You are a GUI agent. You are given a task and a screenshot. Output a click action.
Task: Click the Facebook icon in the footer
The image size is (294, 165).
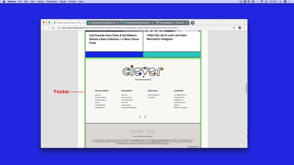point(140,117)
